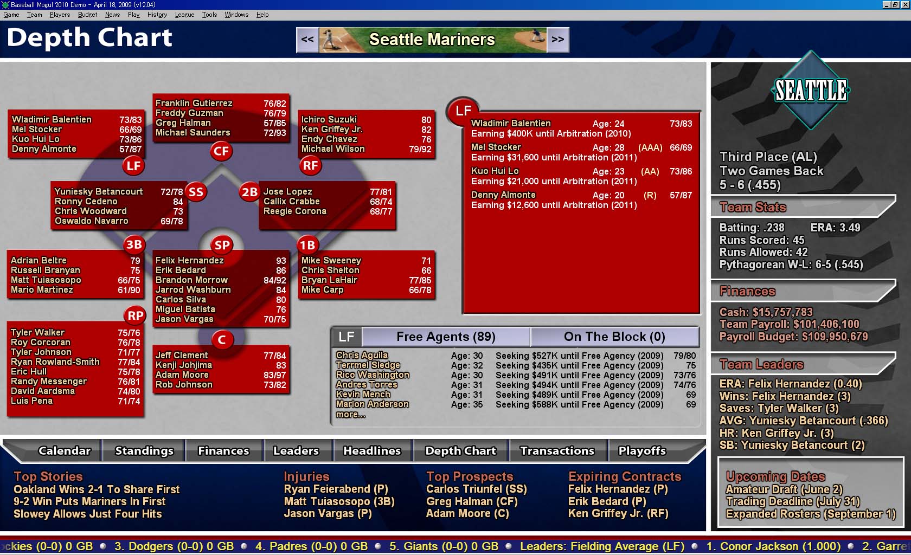Switch to the Depth Chart tab
This screenshot has height=555, width=911.
tap(460, 451)
